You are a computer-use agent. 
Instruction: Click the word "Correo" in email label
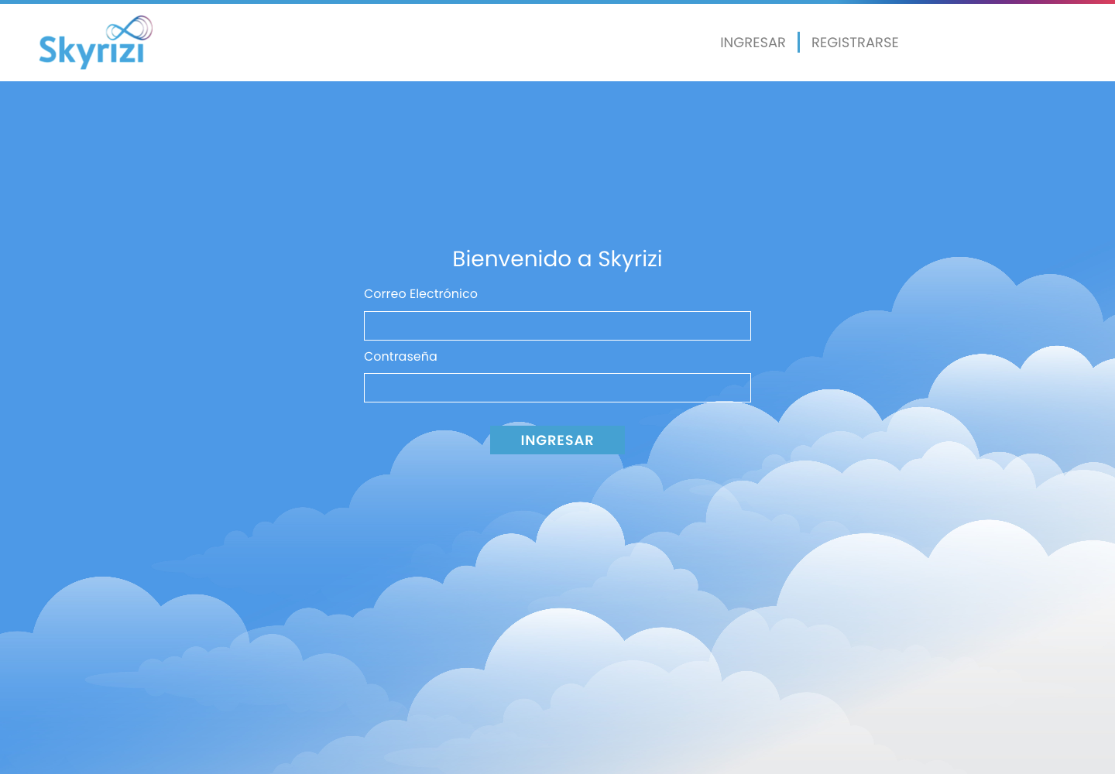[x=385, y=294]
